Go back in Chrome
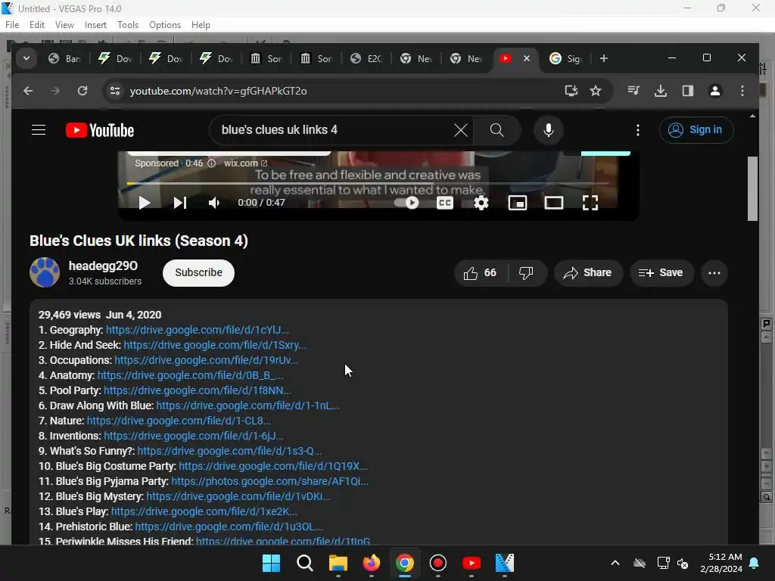This screenshot has width=775, height=581. click(x=28, y=91)
